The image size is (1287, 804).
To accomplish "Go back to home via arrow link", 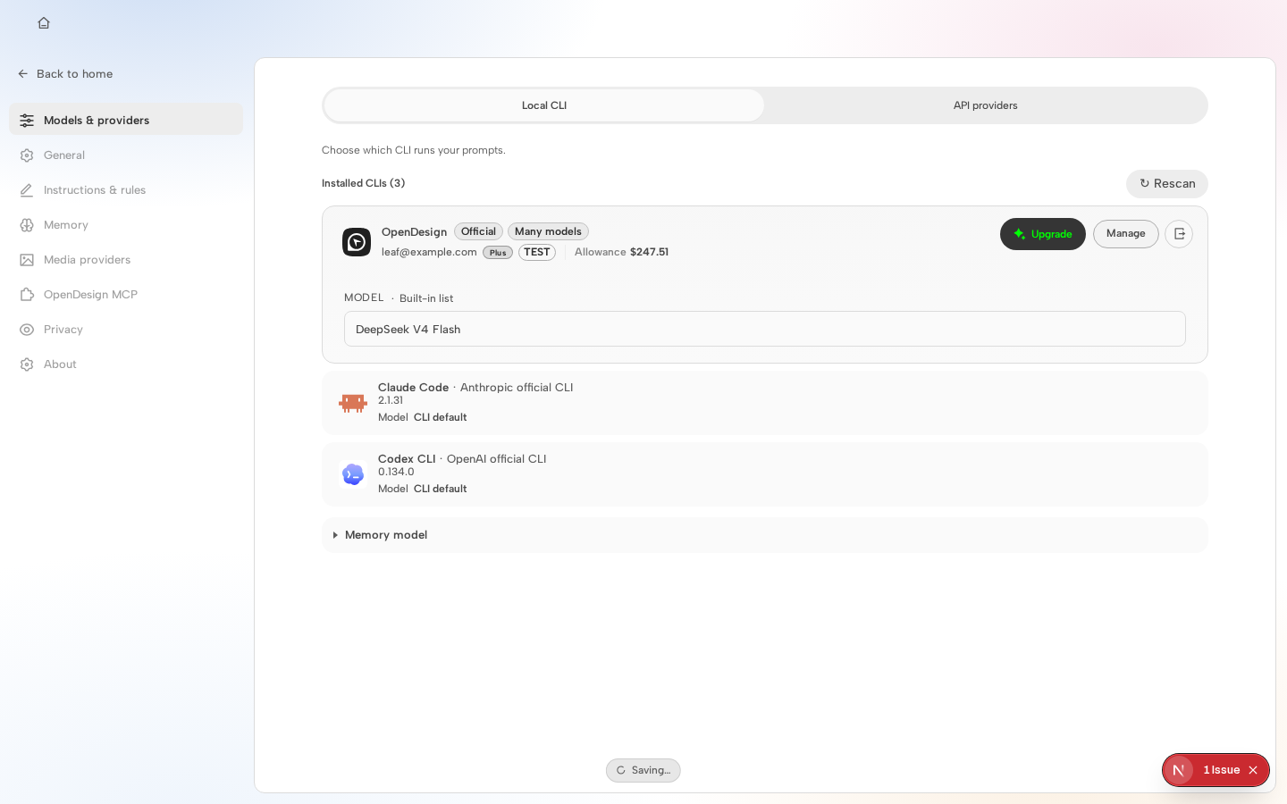I will point(65,74).
